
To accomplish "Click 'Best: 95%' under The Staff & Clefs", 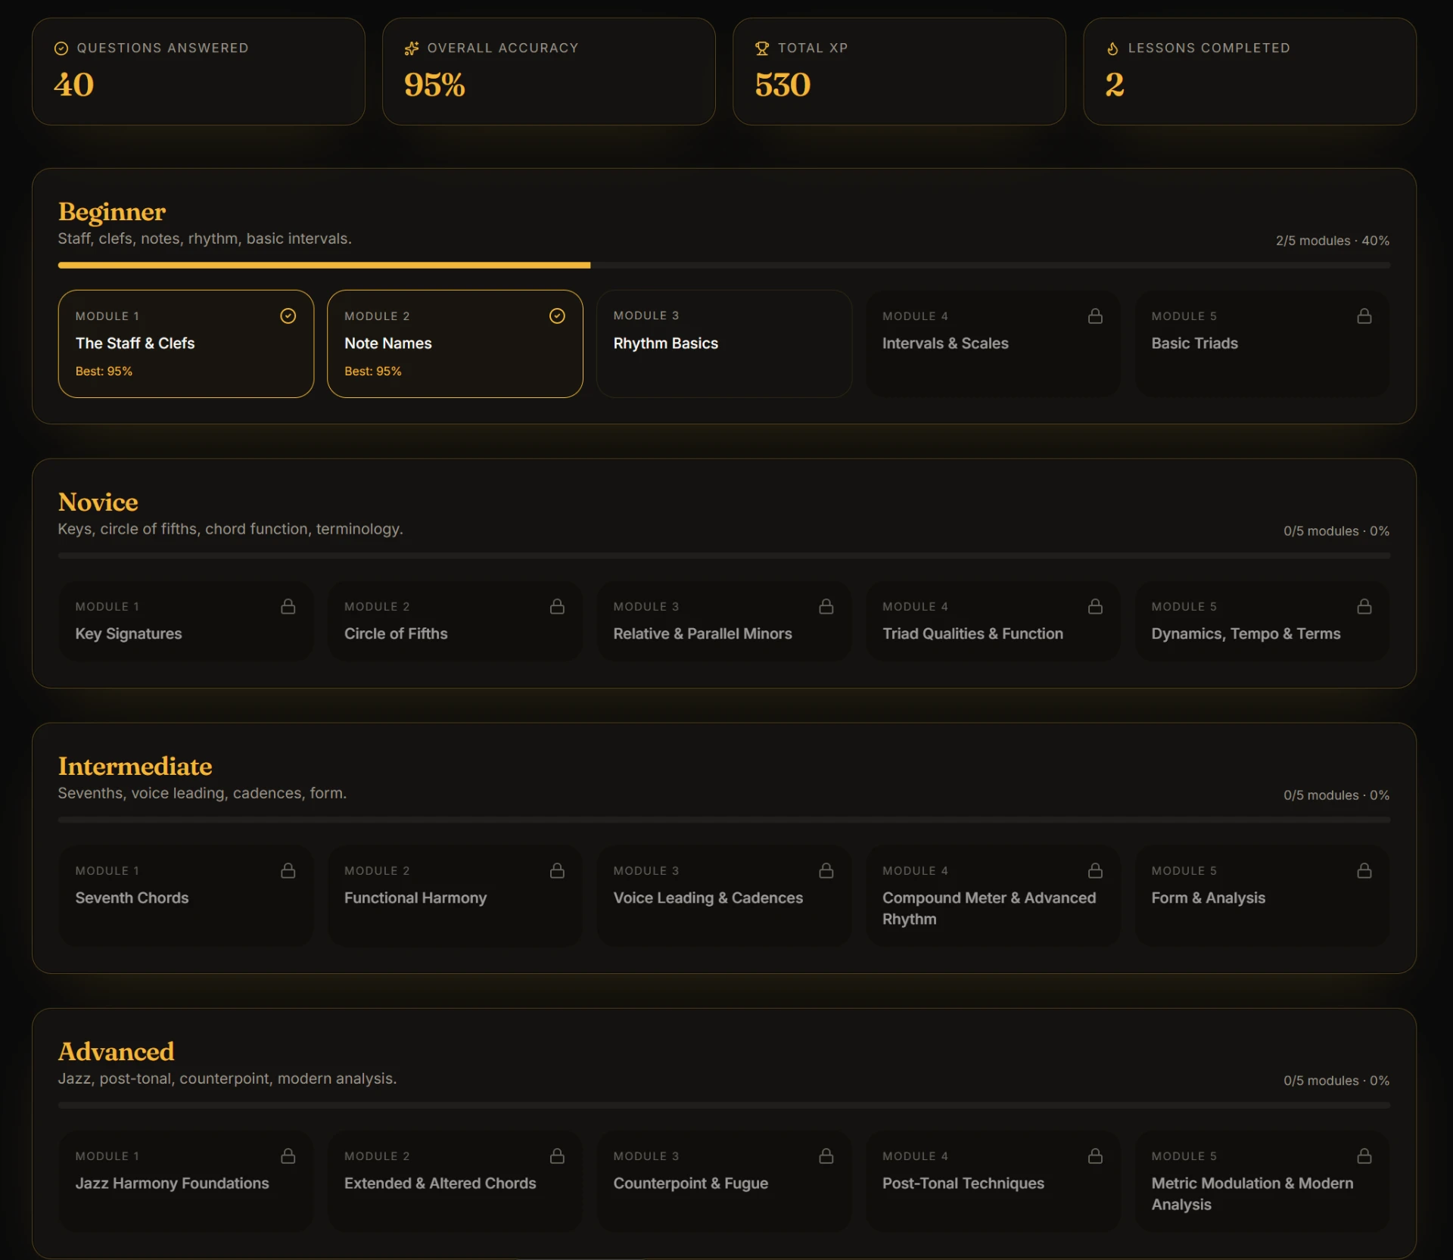I will point(104,372).
